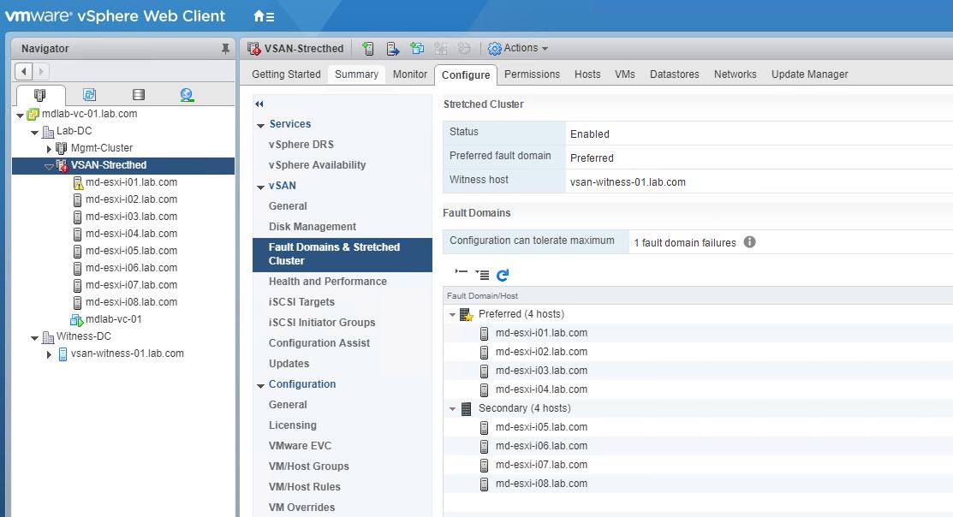The height and width of the screenshot is (517, 953).
Task: Collapse the VSAN-Strecthed tree node arrow
Action: click(x=49, y=166)
